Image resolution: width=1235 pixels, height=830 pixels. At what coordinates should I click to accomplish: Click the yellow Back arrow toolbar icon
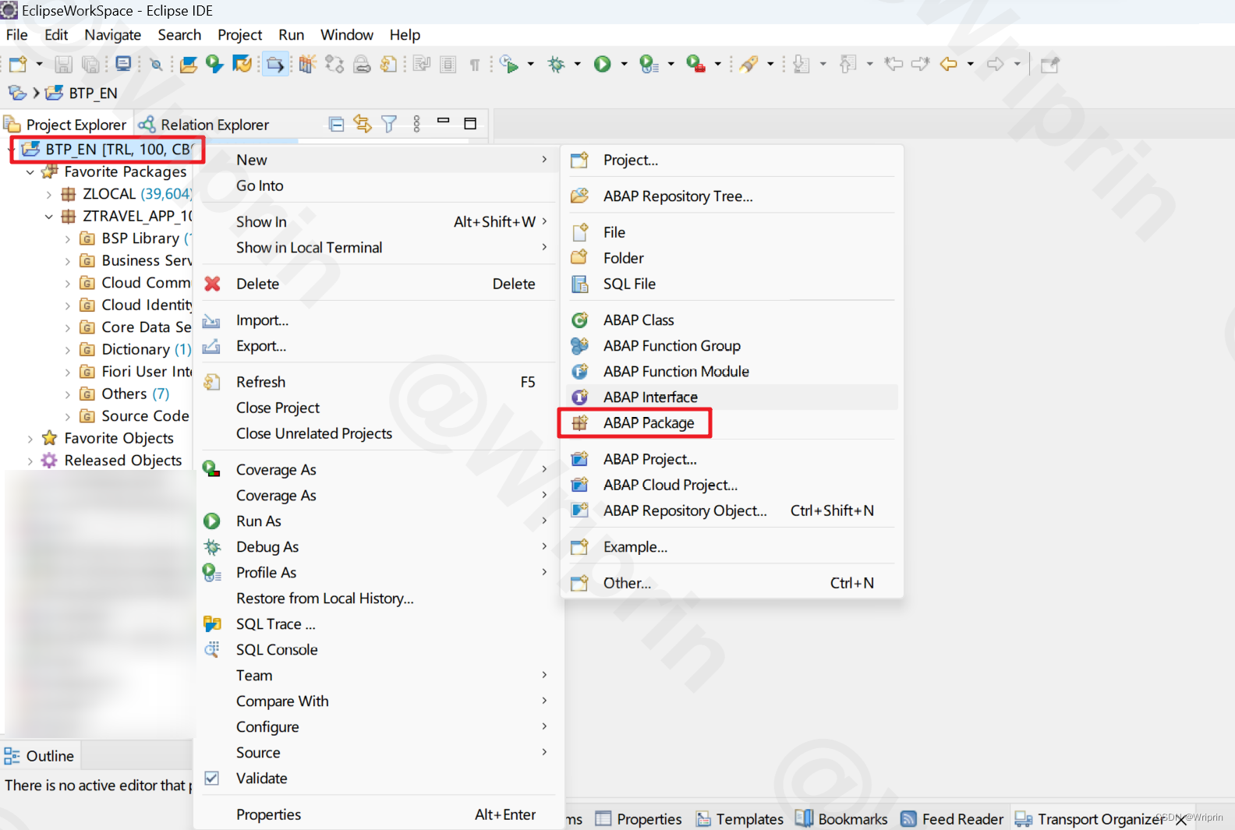point(948,65)
